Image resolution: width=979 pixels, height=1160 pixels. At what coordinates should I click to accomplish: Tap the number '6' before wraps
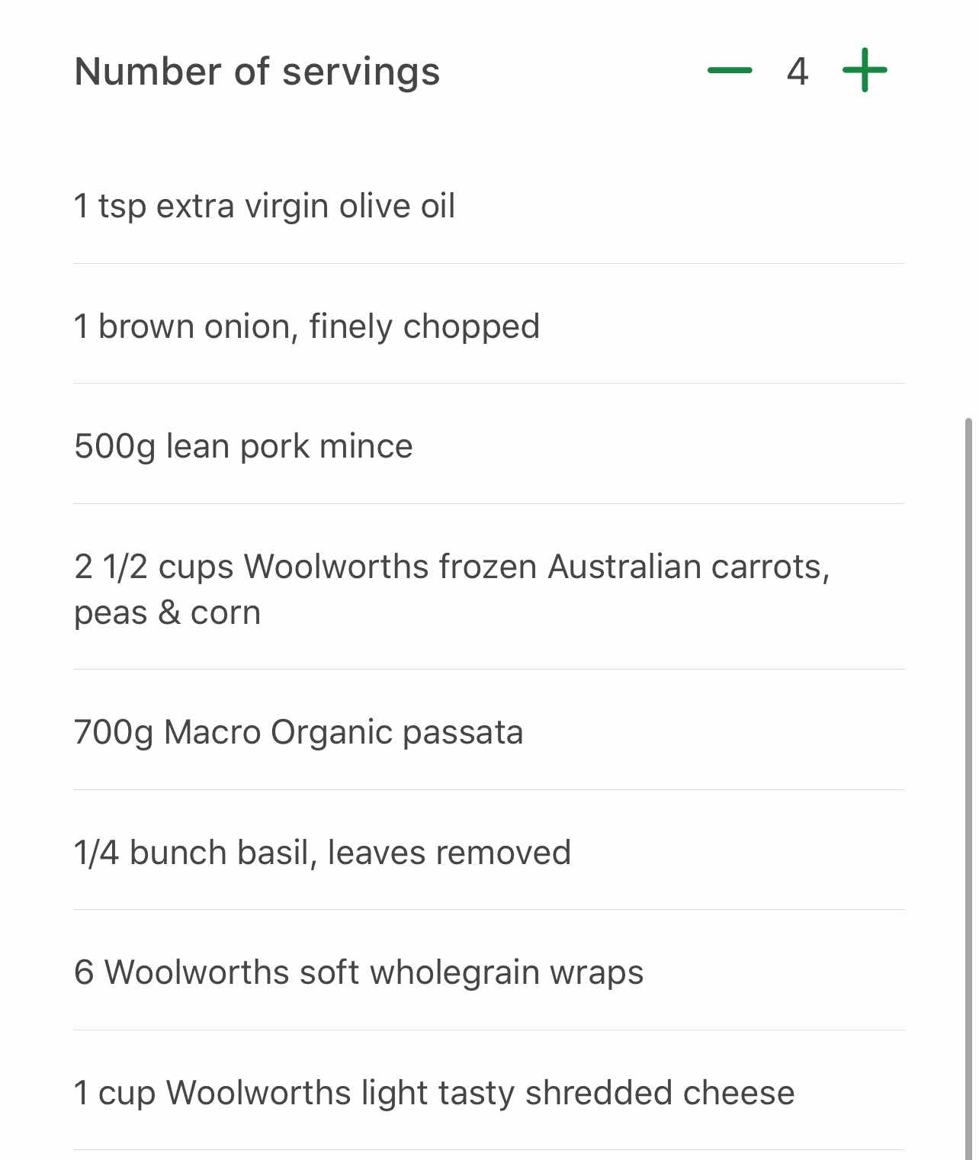[x=84, y=972]
